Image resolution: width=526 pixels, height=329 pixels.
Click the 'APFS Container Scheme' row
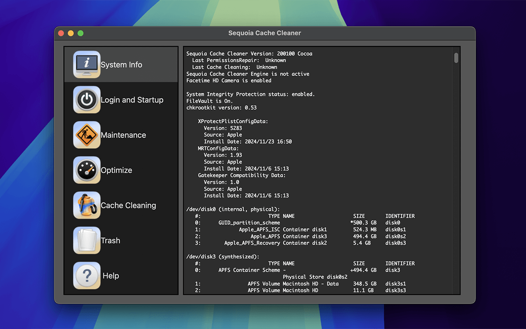point(297,270)
